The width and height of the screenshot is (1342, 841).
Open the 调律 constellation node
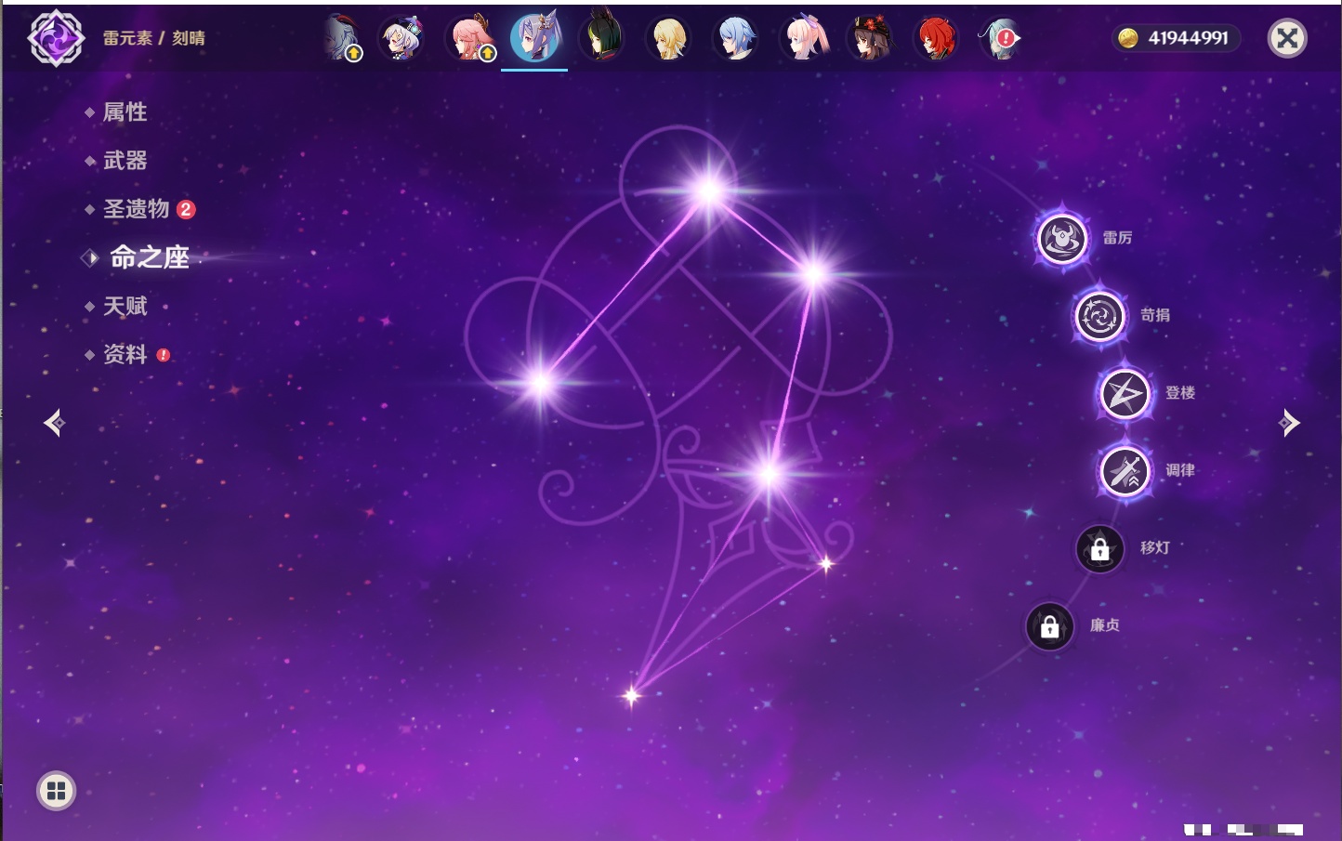point(1125,471)
